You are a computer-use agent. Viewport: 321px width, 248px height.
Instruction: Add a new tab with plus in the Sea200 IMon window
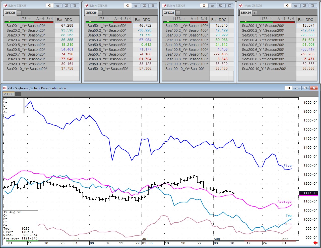[x=254, y=13]
